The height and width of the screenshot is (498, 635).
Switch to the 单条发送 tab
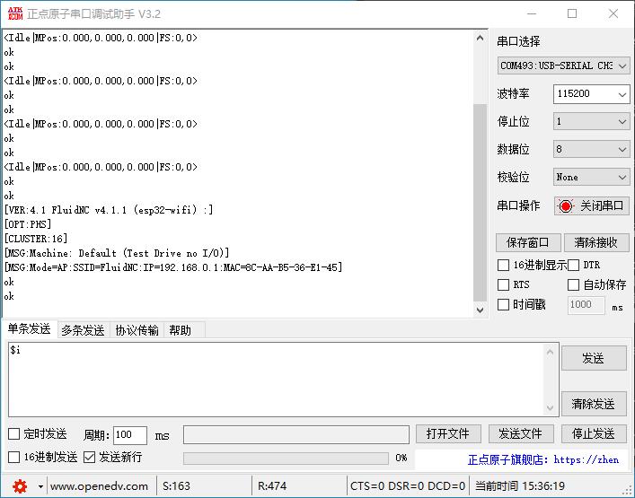coord(29,329)
